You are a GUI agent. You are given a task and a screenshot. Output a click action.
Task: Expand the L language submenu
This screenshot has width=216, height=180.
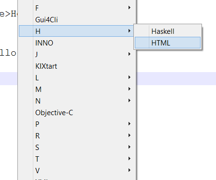pos(77,77)
